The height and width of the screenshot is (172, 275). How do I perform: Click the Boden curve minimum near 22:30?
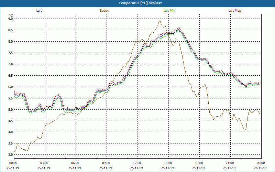[244, 130]
